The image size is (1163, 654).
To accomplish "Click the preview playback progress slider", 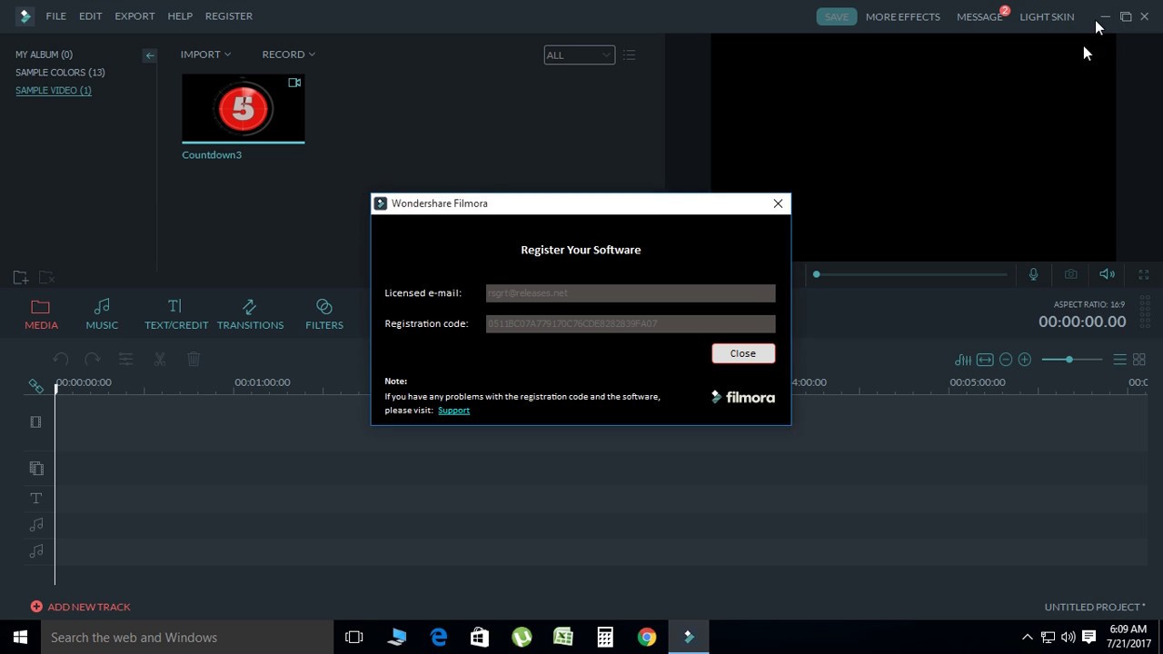I will click(x=911, y=274).
